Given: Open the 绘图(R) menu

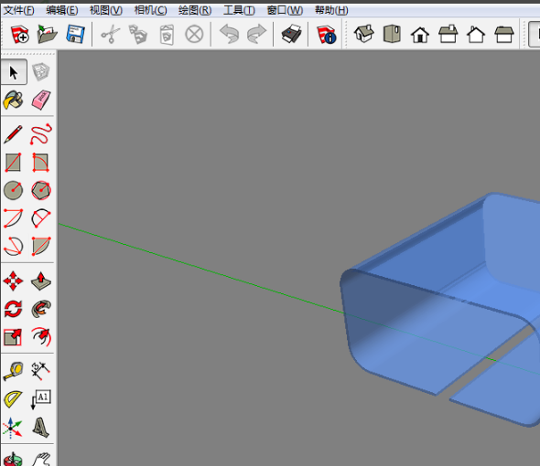Looking at the screenshot, I should [195, 10].
